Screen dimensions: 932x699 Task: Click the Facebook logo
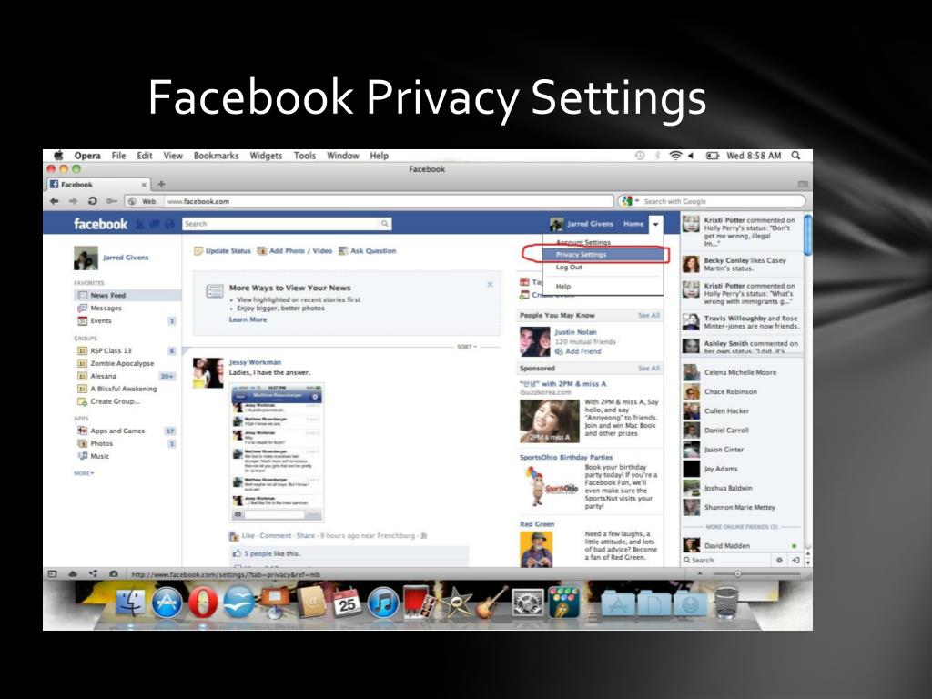point(100,224)
